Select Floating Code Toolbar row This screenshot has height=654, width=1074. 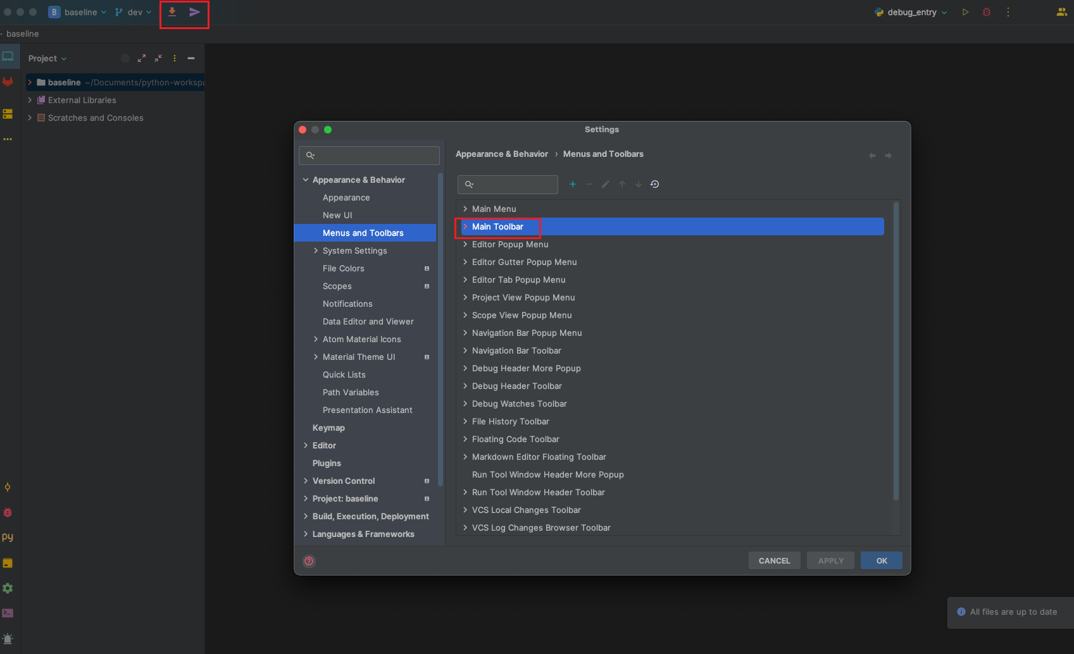(673, 439)
